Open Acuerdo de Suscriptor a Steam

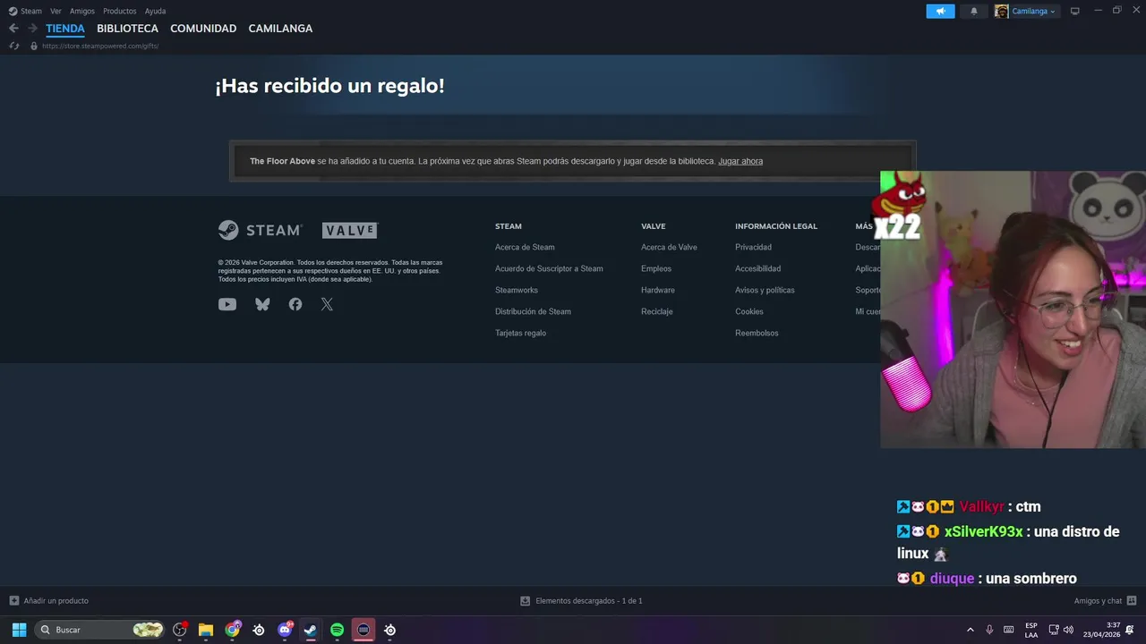(x=549, y=268)
